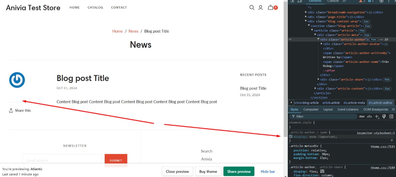Go to CONTACT in store menu

point(119,8)
